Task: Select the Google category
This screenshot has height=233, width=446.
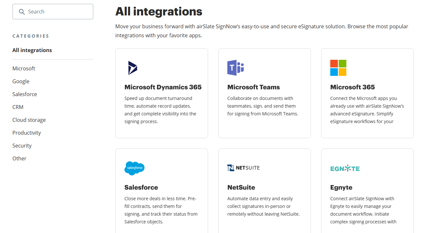Action: coord(21,81)
